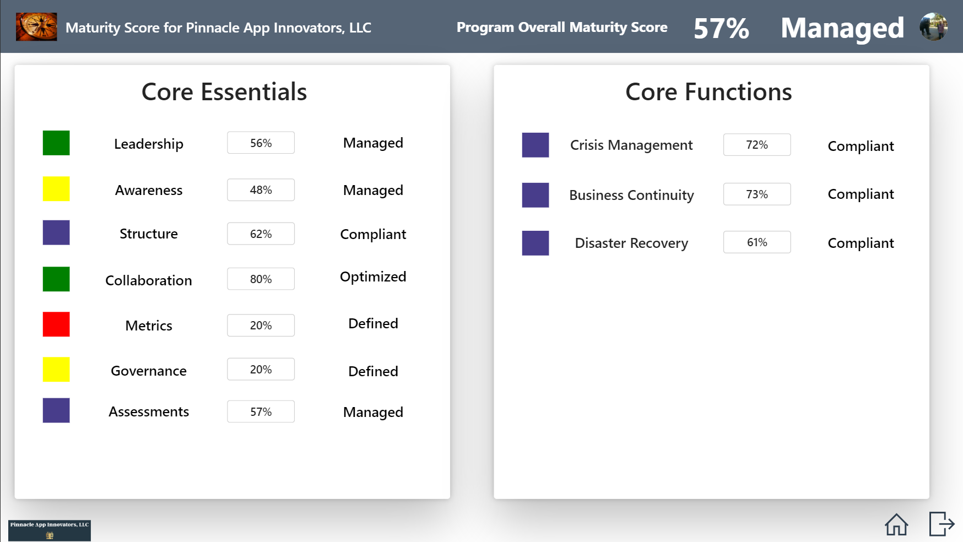Click the compass logo in the header
Screen dimensions: 963x542
(36, 27)
